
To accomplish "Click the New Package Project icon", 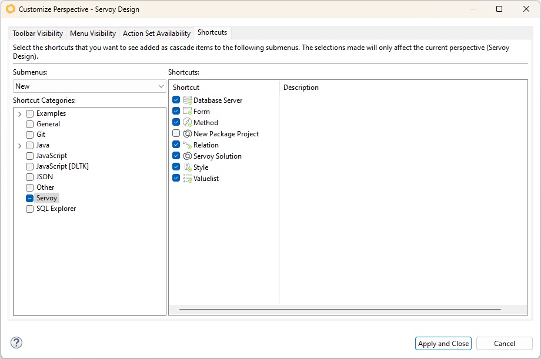I will [188, 134].
